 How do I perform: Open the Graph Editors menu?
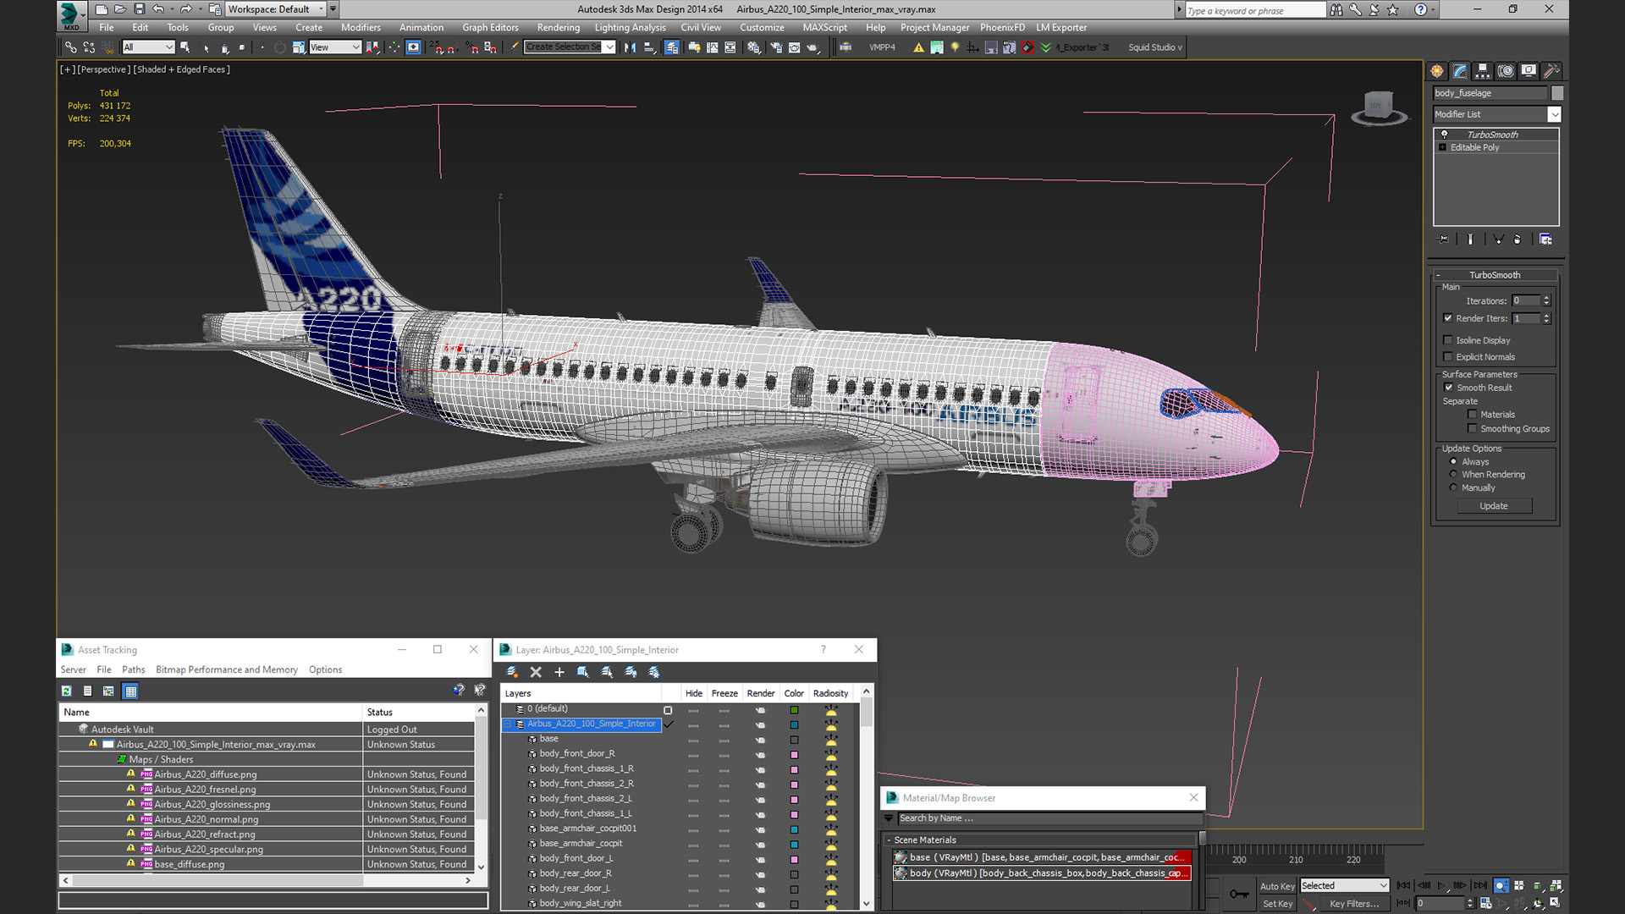[490, 28]
